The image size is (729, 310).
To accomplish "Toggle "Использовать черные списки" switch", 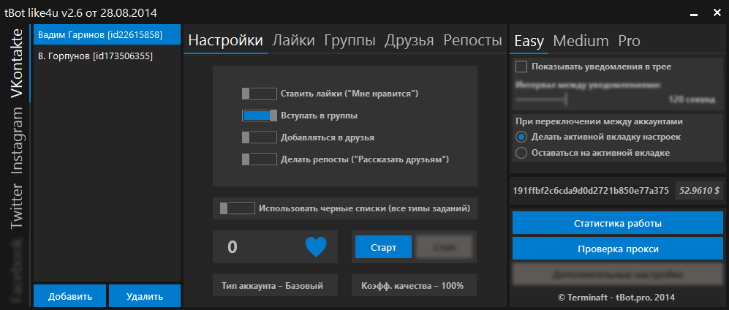I will coord(237,208).
